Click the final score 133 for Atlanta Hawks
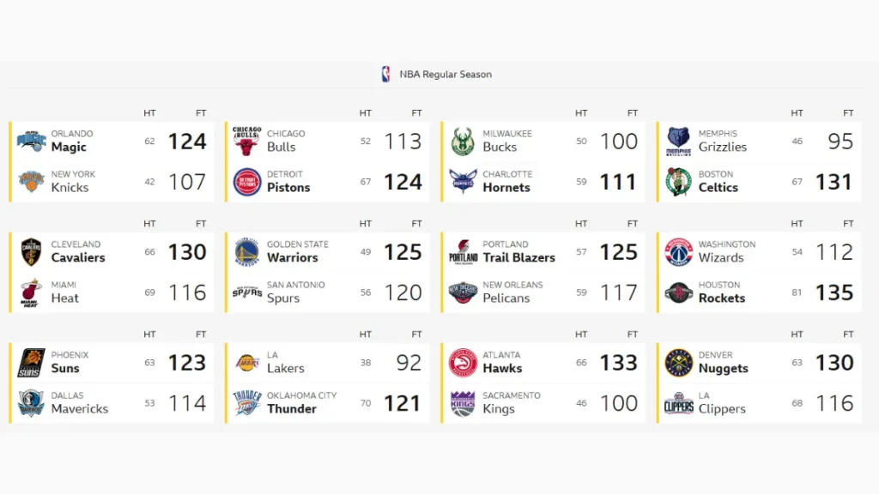The height and width of the screenshot is (494, 879). (619, 363)
